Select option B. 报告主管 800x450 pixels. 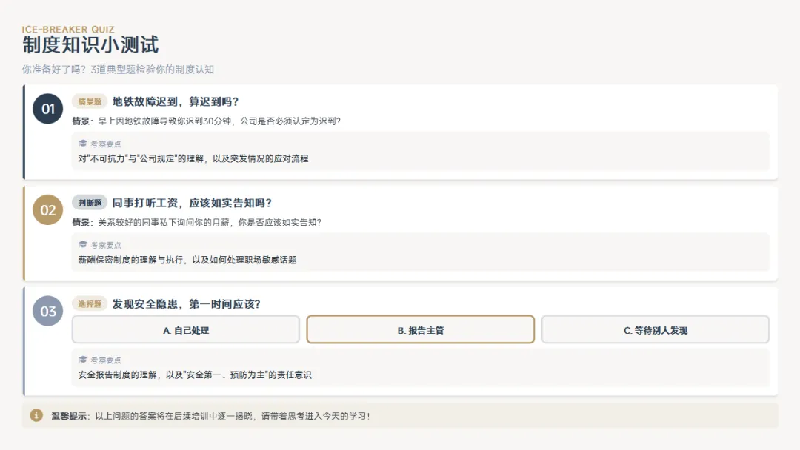[x=420, y=330]
